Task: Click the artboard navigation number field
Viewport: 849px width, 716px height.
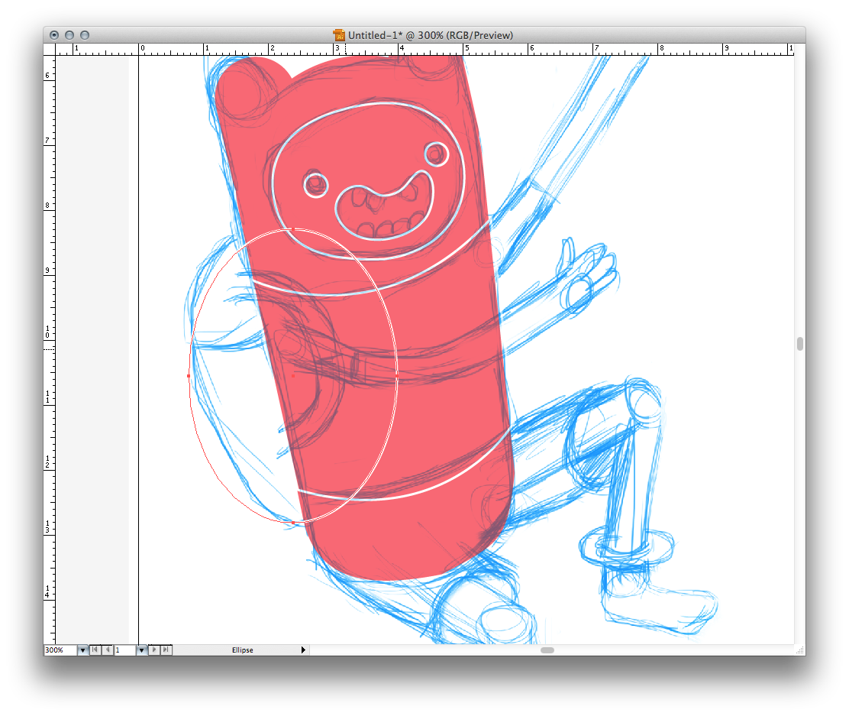Action: pyautogui.click(x=124, y=650)
